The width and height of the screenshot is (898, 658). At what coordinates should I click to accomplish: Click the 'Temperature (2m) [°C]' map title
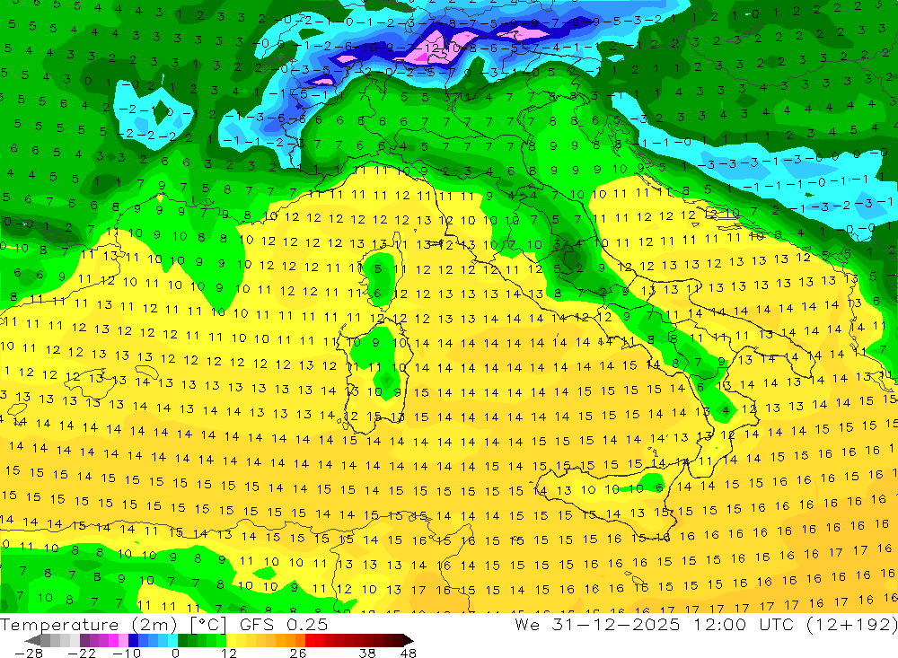(x=113, y=625)
